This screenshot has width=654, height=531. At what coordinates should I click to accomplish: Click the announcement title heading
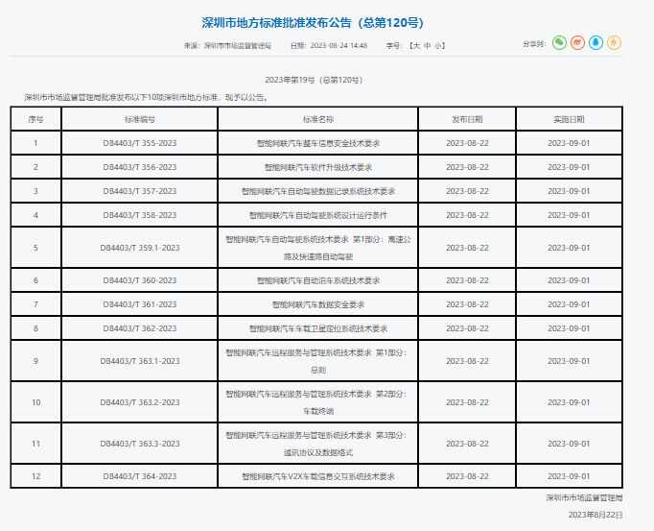(x=313, y=21)
